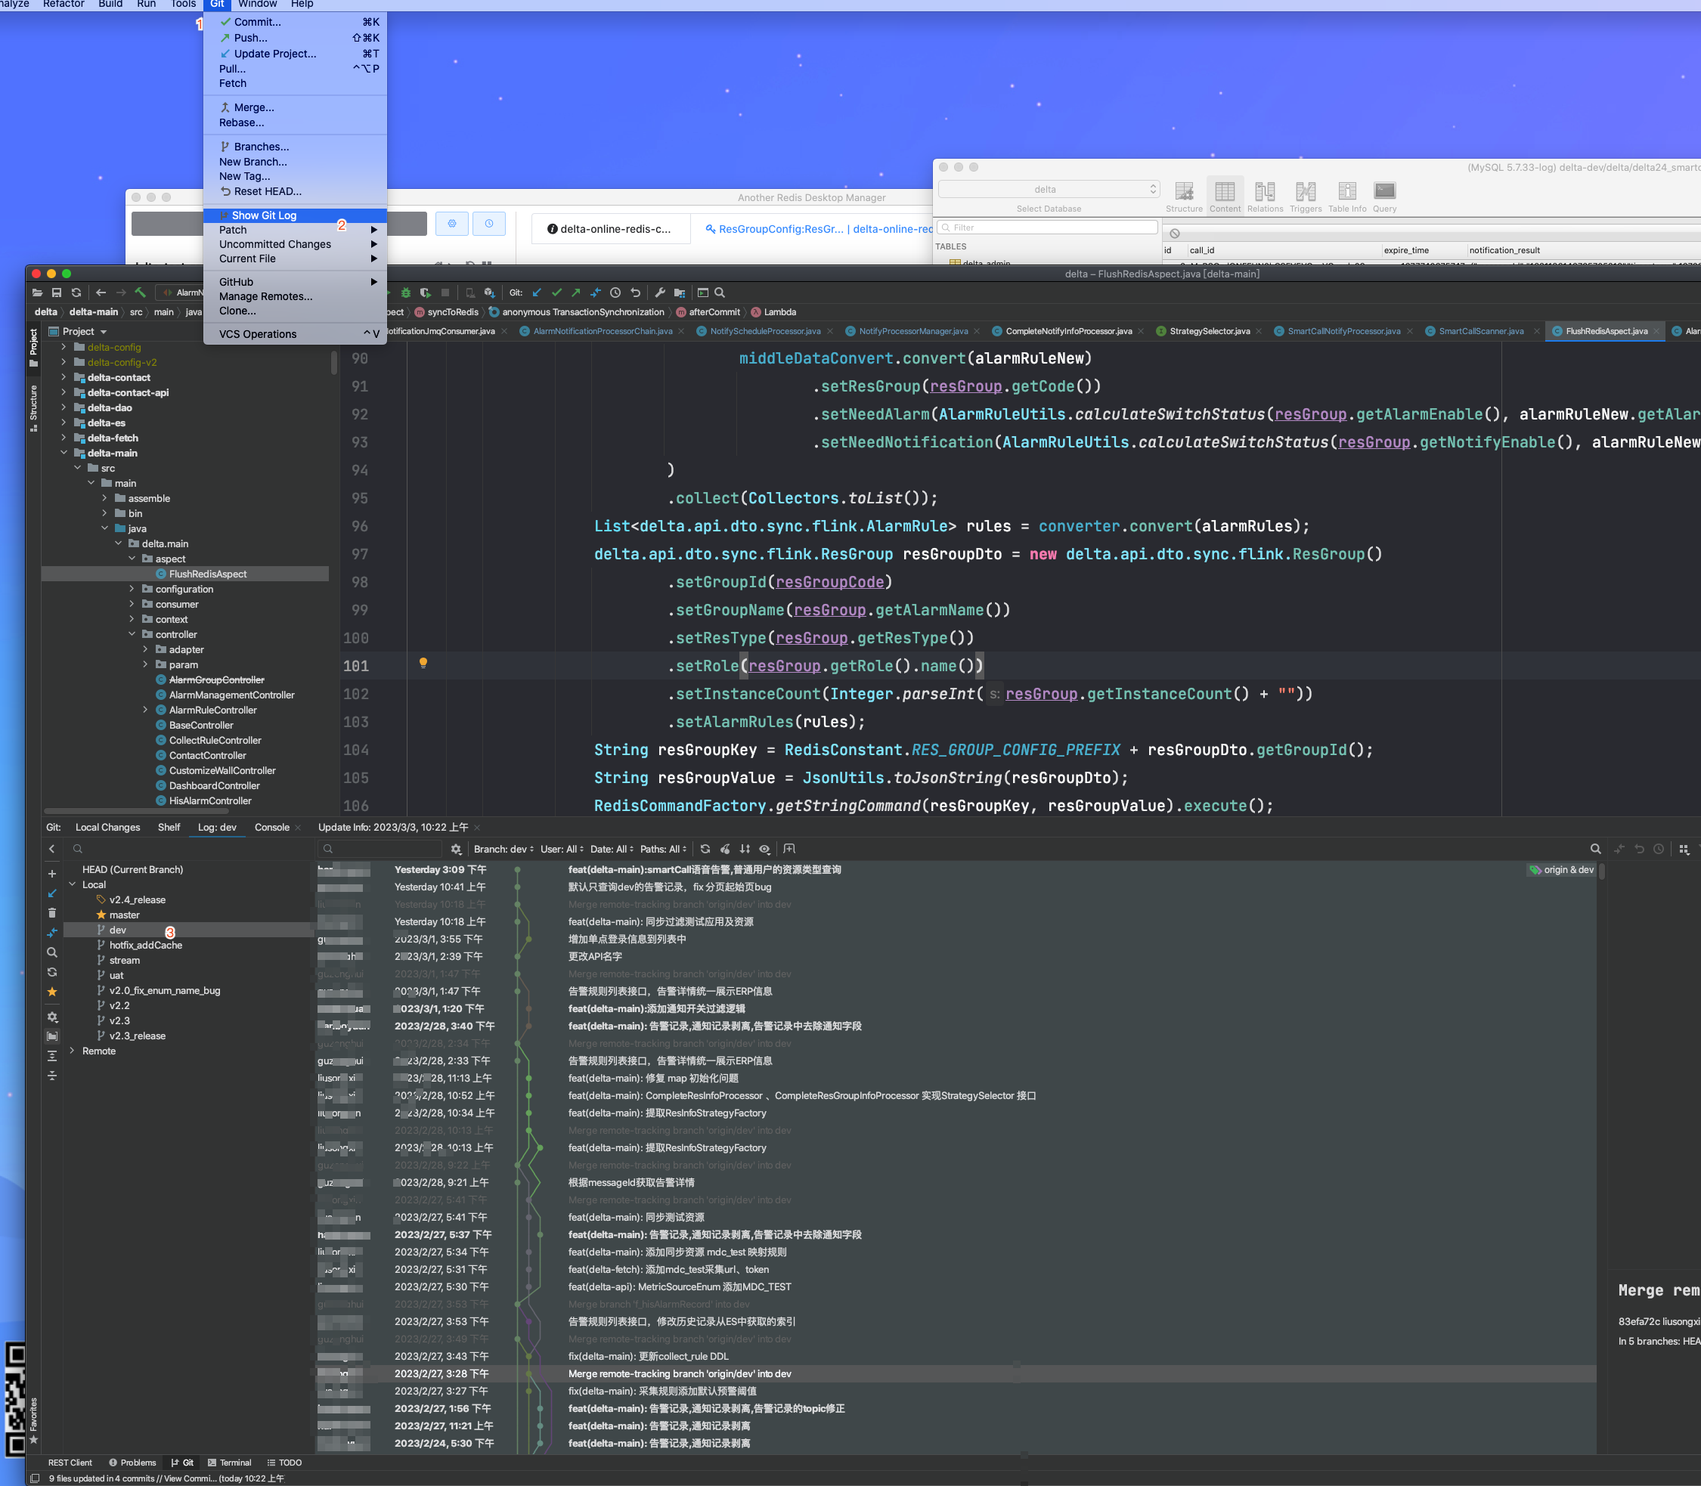The width and height of the screenshot is (1701, 1486).
Task: Open the Paths: All filter dropdown
Action: pyautogui.click(x=664, y=849)
